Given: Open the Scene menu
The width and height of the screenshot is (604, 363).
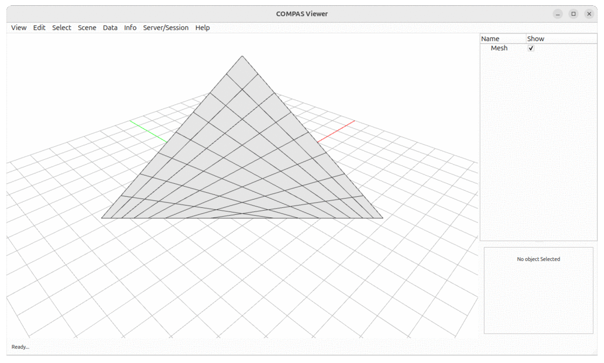Looking at the screenshot, I should pos(87,28).
